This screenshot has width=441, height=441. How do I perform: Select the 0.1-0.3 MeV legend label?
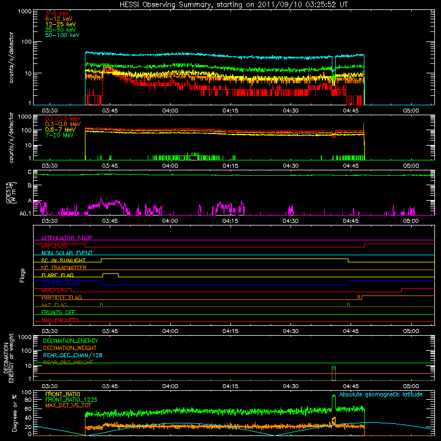(63, 119)
